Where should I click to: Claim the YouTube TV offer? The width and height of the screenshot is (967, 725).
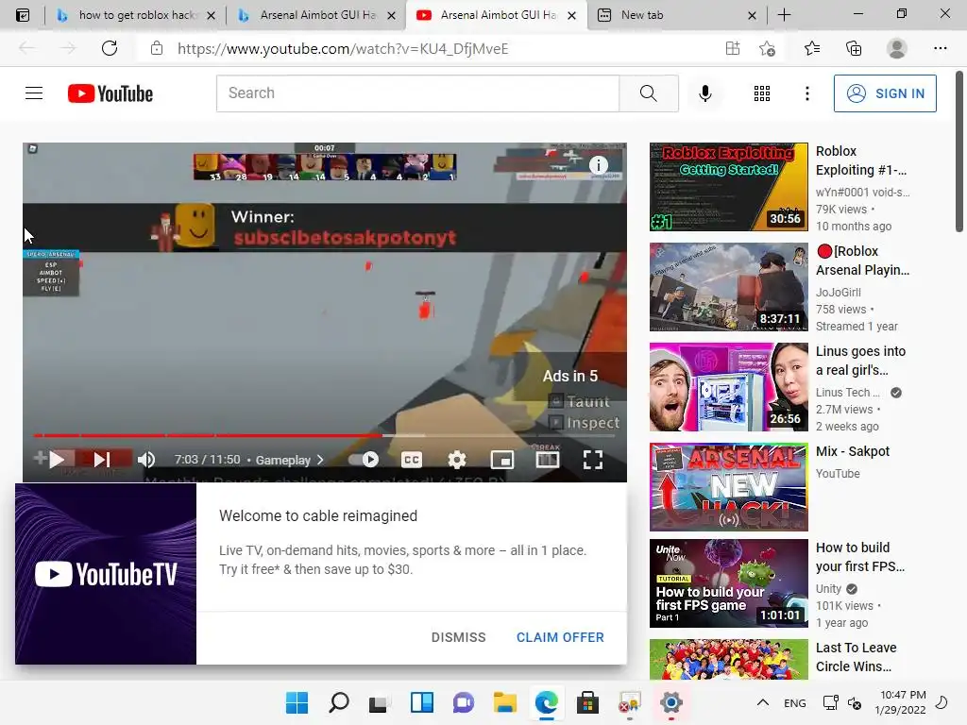coord(560,637)
